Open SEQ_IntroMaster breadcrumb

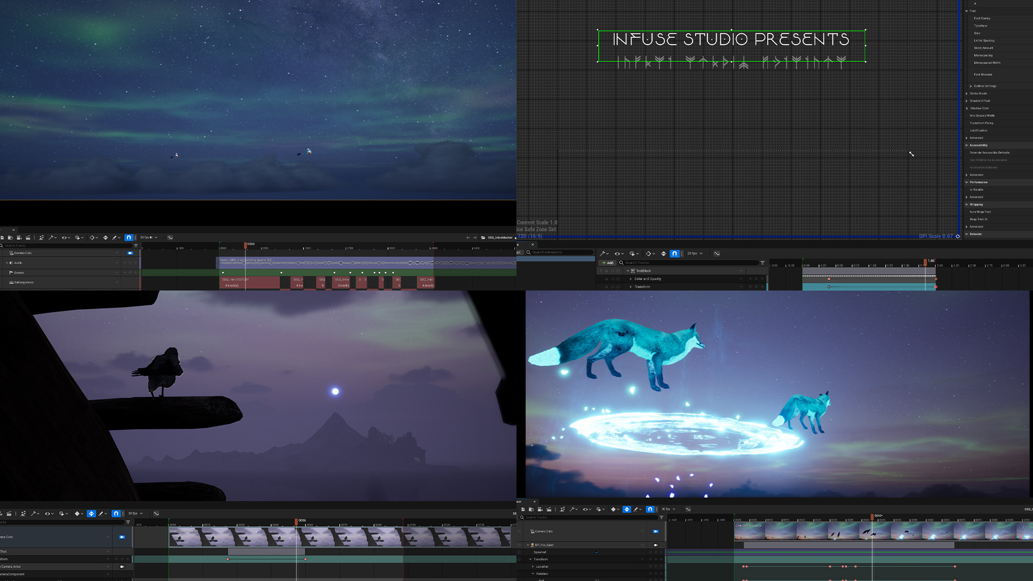[x=499, y=237]
